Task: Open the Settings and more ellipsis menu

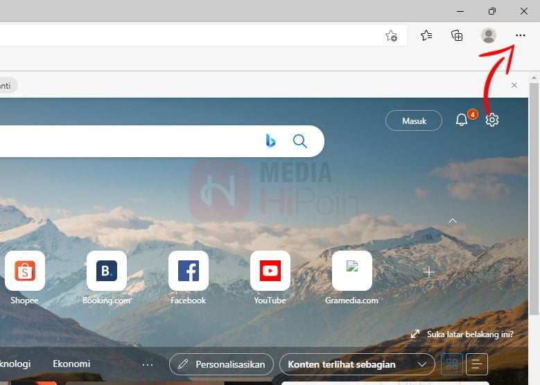Action: tap(521, 35)
